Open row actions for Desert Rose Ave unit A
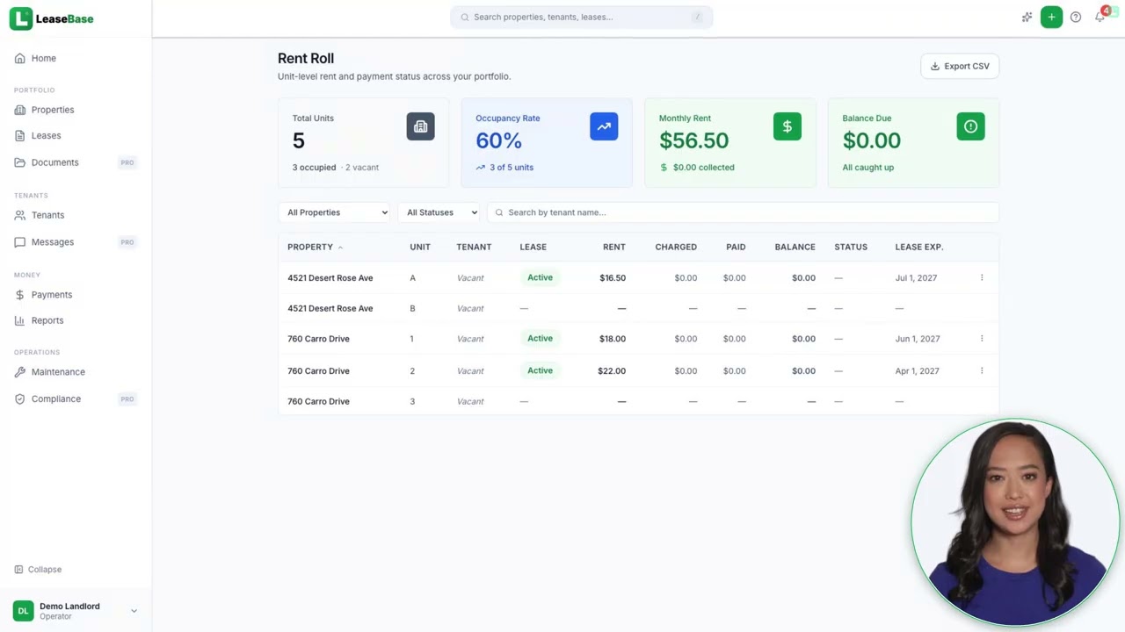Viewport: 1125px width, 632px height. coord(982,277)
